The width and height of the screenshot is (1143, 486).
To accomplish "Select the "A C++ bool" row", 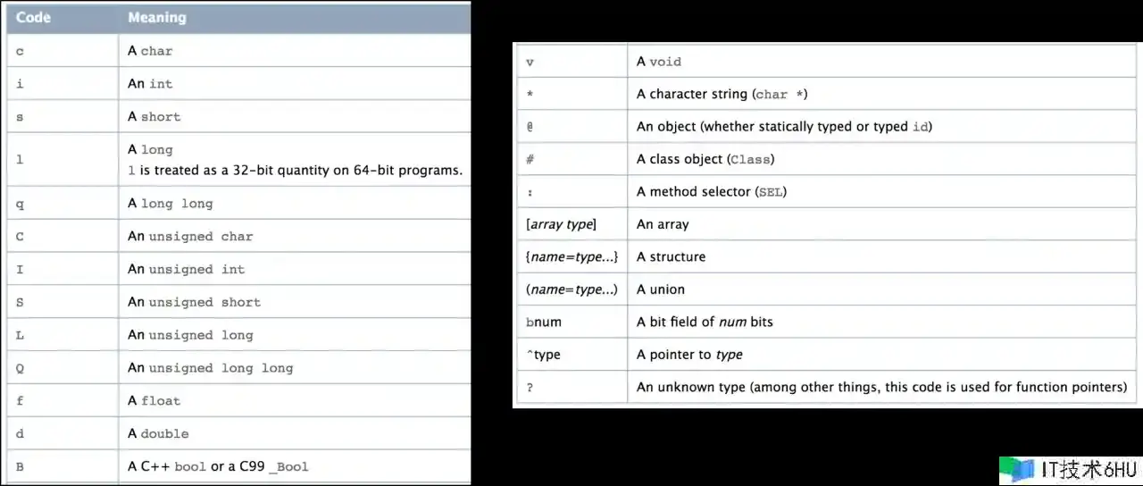I will point(218,466).
